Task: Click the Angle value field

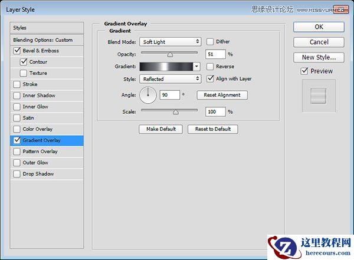Action: coord(170,95)
